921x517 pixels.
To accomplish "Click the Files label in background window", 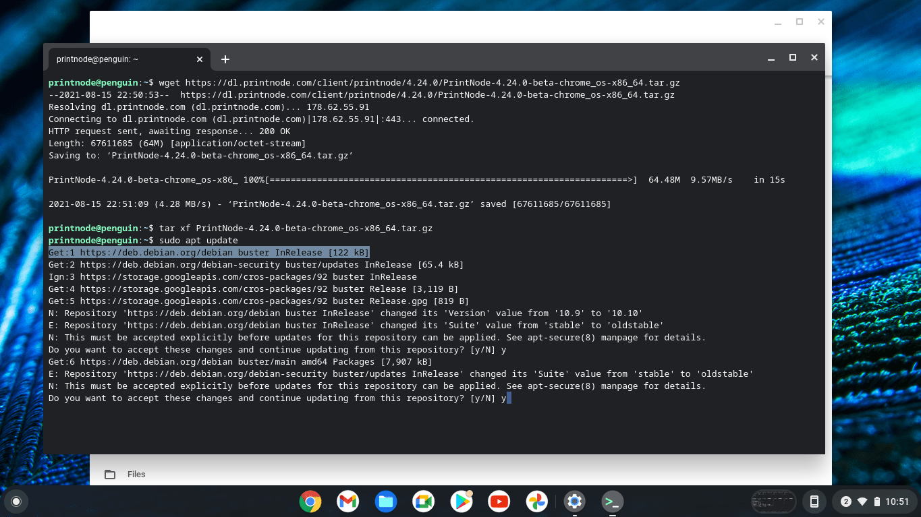I will click(x=136, y=475).
